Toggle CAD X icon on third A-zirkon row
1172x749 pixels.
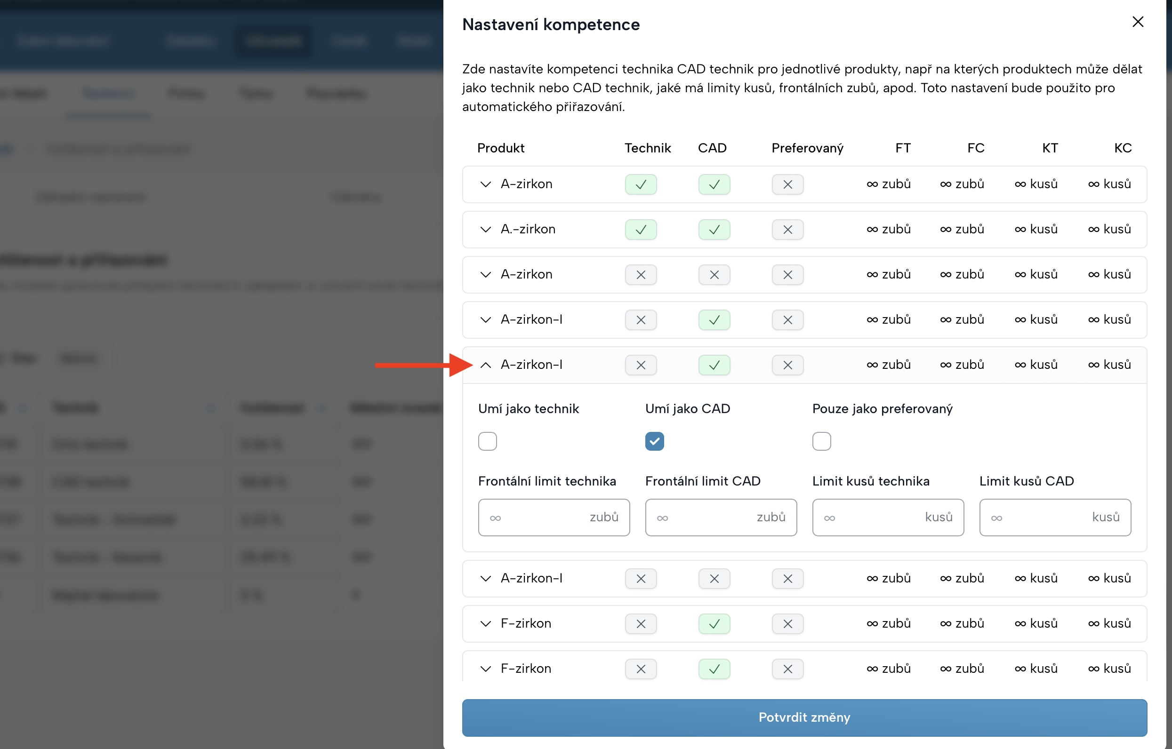[x=714, y=275]
